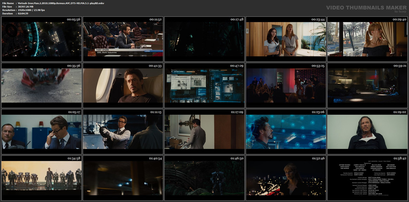Click the file name Vietsub-Iron.Man.2 text
Screen dimensions: 409x202
[x=61, y=3]
